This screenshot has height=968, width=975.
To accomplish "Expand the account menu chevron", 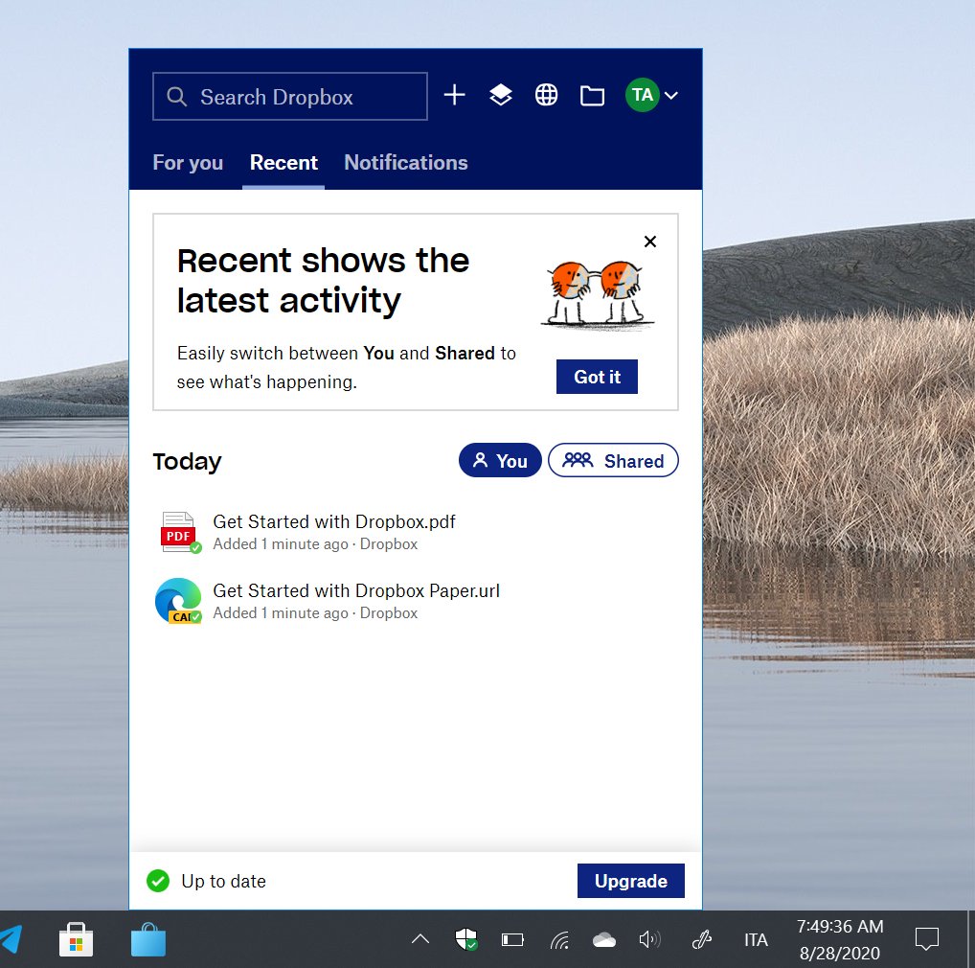I will tap(671, 96).
